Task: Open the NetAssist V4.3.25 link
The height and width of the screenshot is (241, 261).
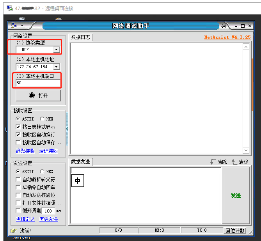Action: pyautogui.click(x=227, y=37)
